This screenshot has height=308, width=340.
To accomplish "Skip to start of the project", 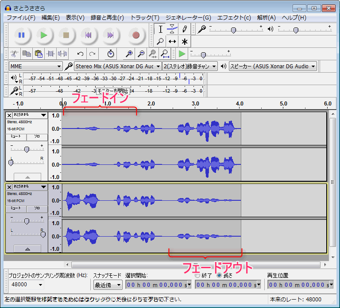I will pyautogui.click(x=88, y=35).
